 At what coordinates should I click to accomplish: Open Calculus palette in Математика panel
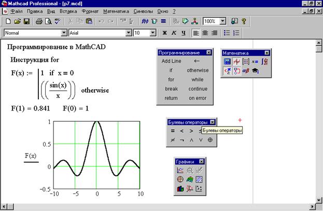(264, 61)
